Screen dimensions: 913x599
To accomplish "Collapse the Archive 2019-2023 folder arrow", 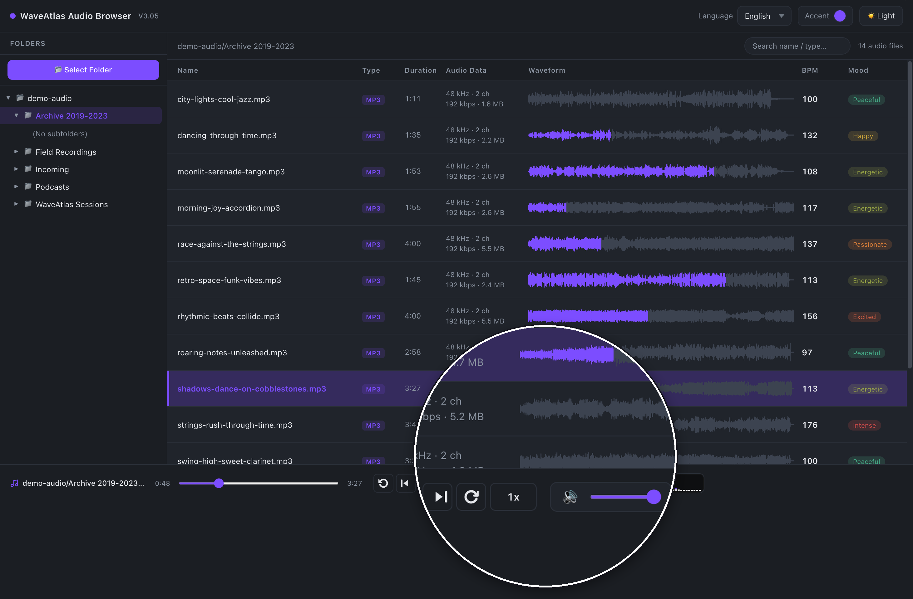I will click(x=16, y=115).
